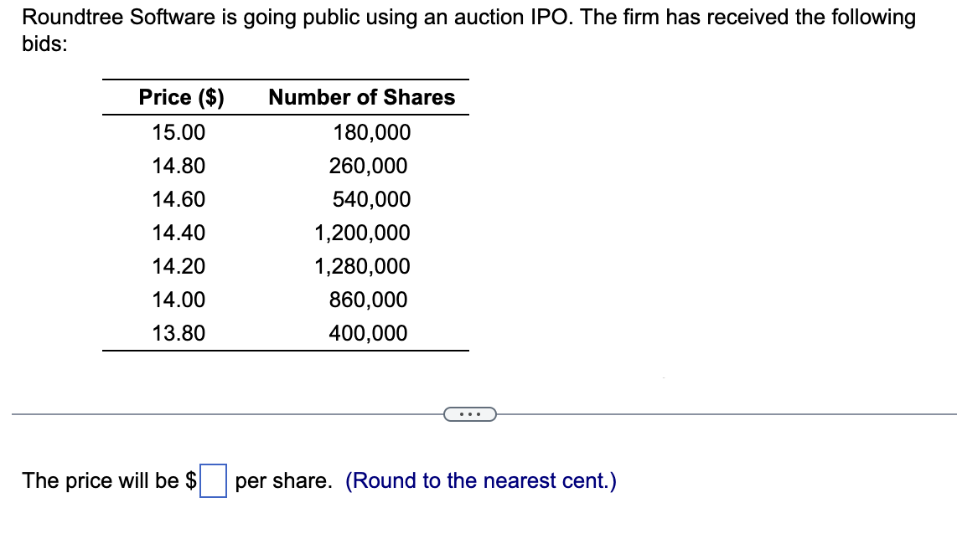Select the Number of Shares column header
The image size is (957, 549).
362,97
